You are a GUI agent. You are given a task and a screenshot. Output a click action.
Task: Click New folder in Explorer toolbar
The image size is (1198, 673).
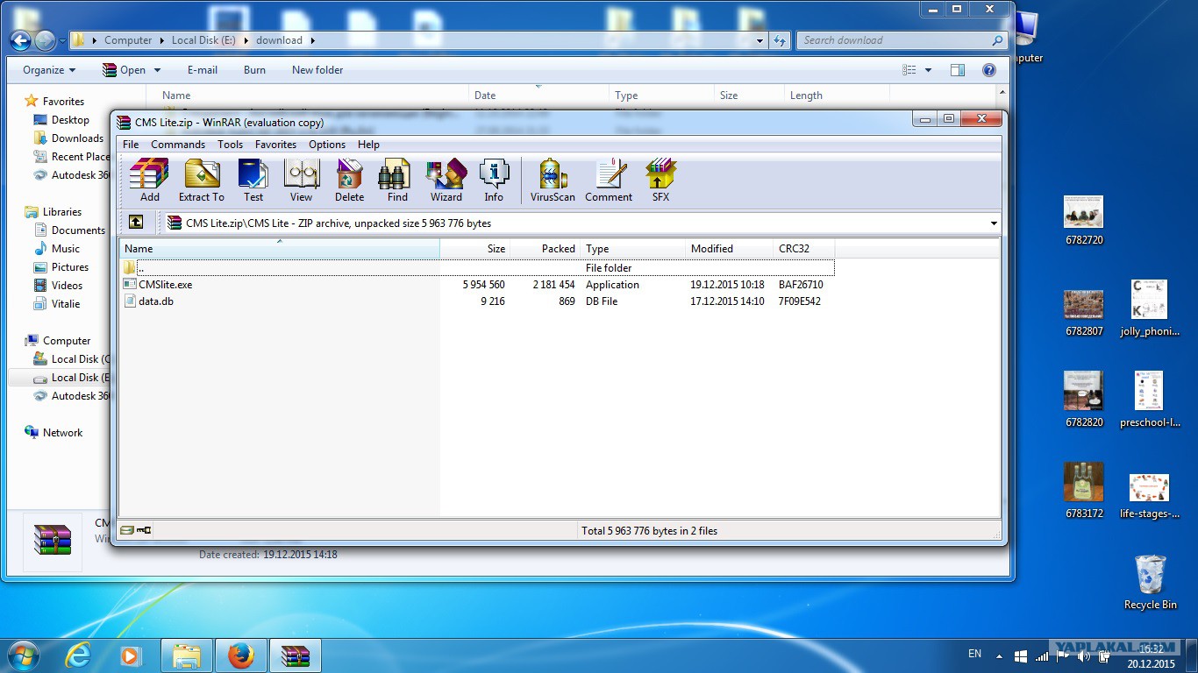coord(317,70)
